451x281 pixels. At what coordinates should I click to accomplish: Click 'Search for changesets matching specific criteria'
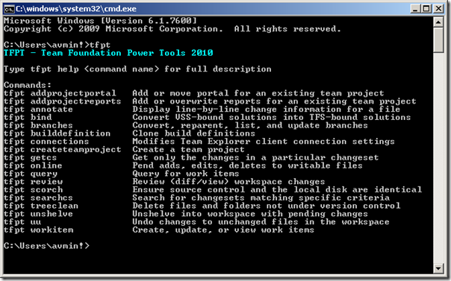[261, 198]
